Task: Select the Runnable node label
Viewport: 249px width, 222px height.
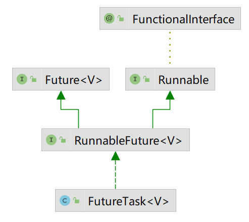Action: (x=183, y=80)
